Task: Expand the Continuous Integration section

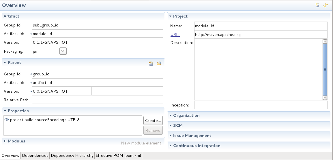Action: (197, 146)
